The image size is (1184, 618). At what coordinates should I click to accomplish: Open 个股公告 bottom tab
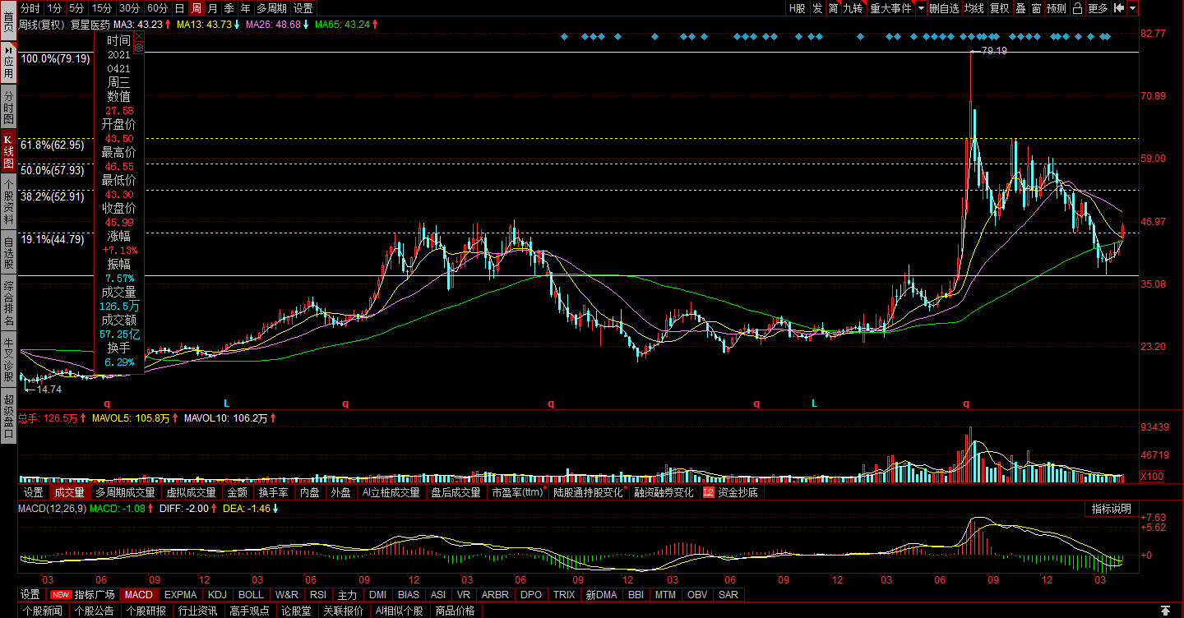[94, 611]
